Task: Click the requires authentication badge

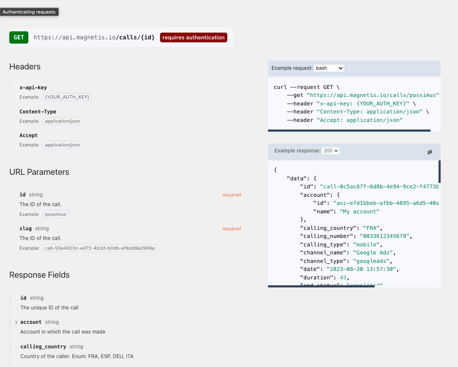Action: click(193, 37)
